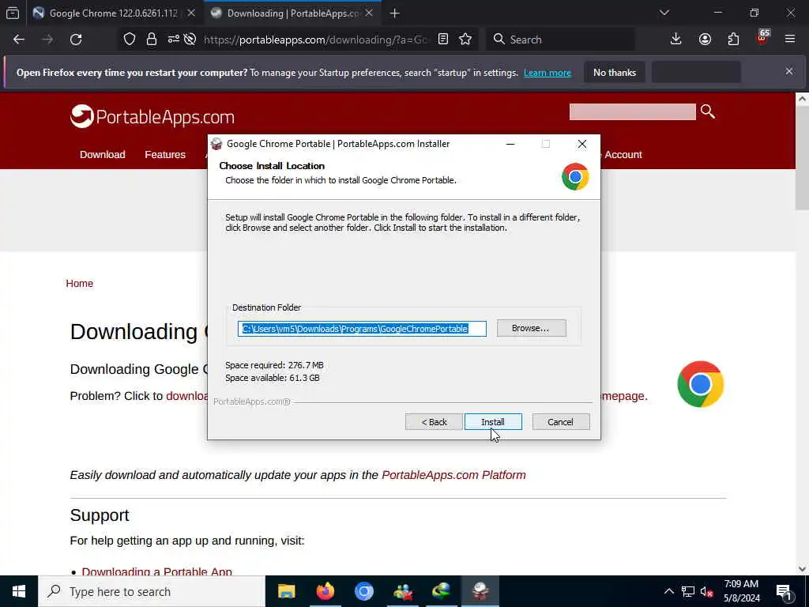Click the uBlock extension icon with badge 65
809x607 pixels.
(x=762, y=38)
